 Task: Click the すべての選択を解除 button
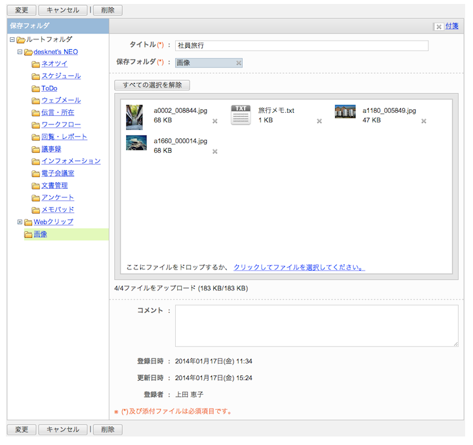[x=152, y=85]
